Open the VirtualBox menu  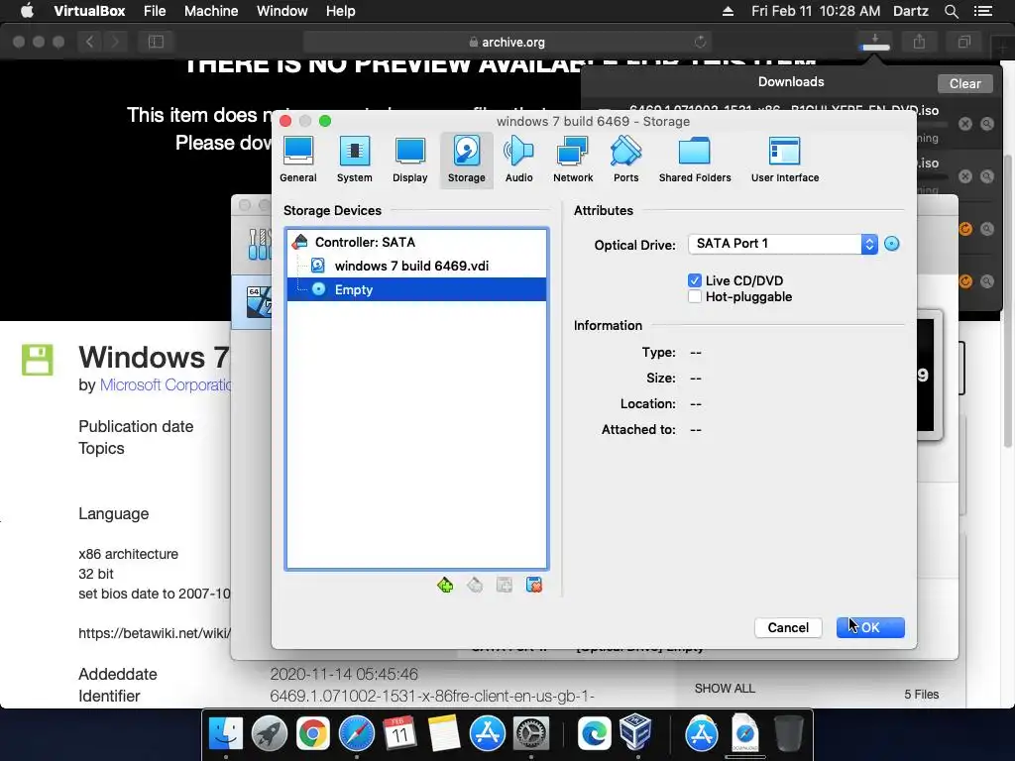[x=89, y=11]
